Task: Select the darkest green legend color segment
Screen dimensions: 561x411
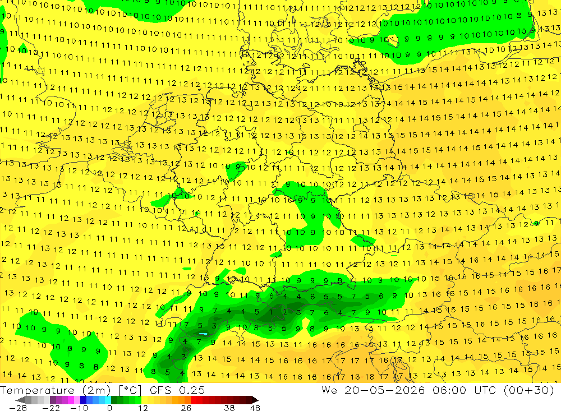Action: tap(114, 400)
